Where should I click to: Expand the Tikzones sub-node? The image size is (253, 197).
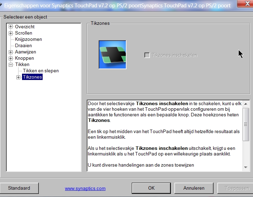pyautogui.click(x=19, y=78)
